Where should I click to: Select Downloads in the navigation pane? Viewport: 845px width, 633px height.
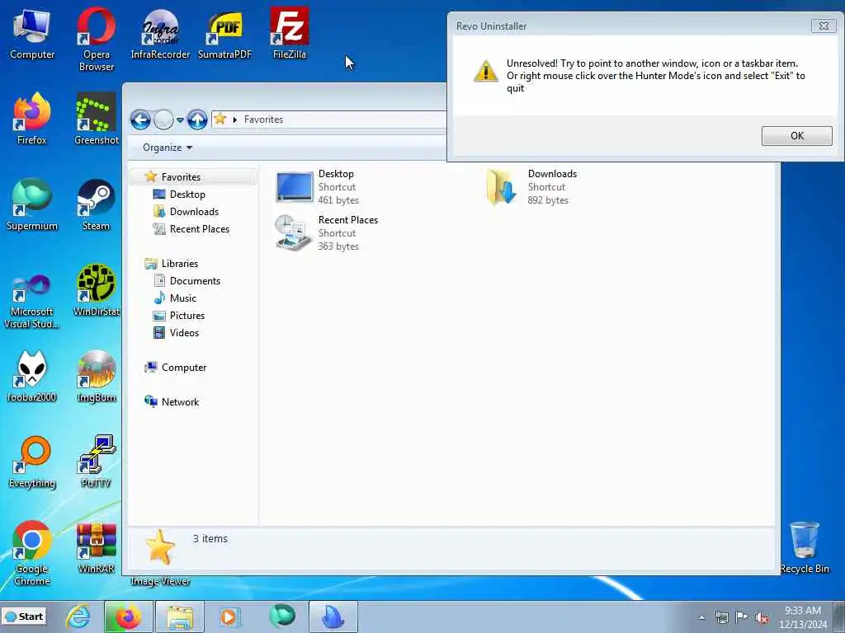pyautogui.click(x=194, y=212)
